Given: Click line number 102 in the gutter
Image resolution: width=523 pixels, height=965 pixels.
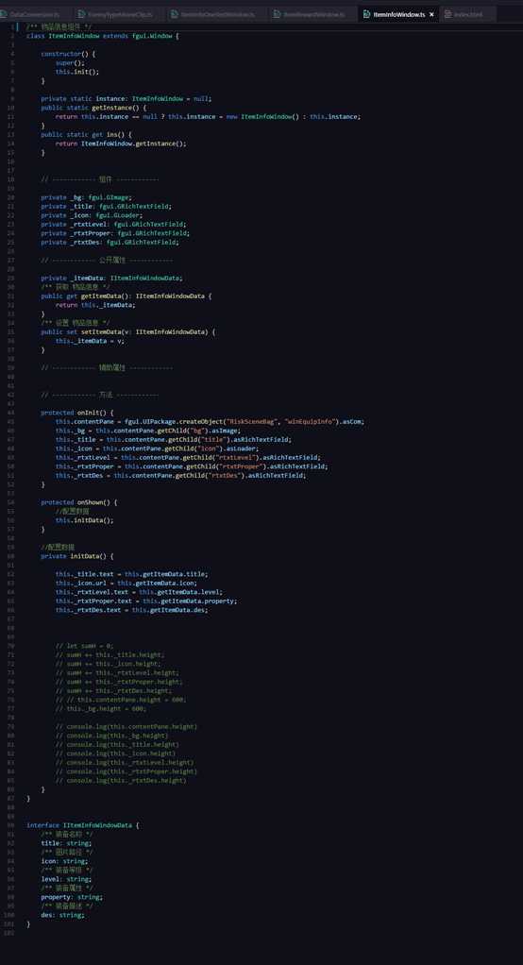Looking at the screenshot, I should point(10,933).
